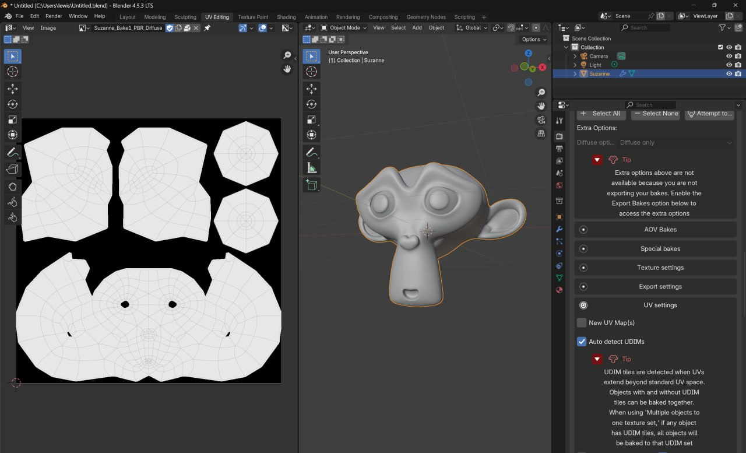Uncheck Auto detect UDIMs
Image resolution: width=746 pixels, height=453 pixels.
pyautogui.click(x=582, y=342)
